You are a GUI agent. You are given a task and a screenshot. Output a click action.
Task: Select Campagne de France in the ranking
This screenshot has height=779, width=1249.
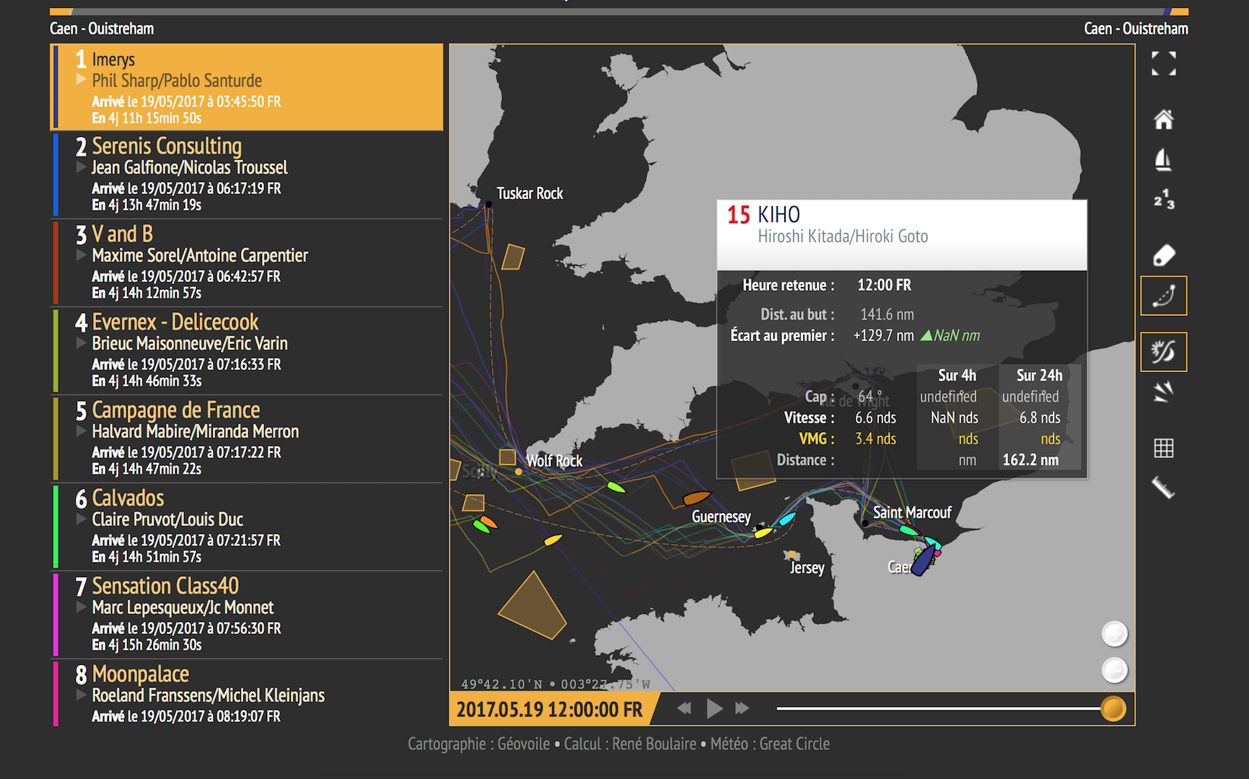pyautogui.click(x=247, y=439)
